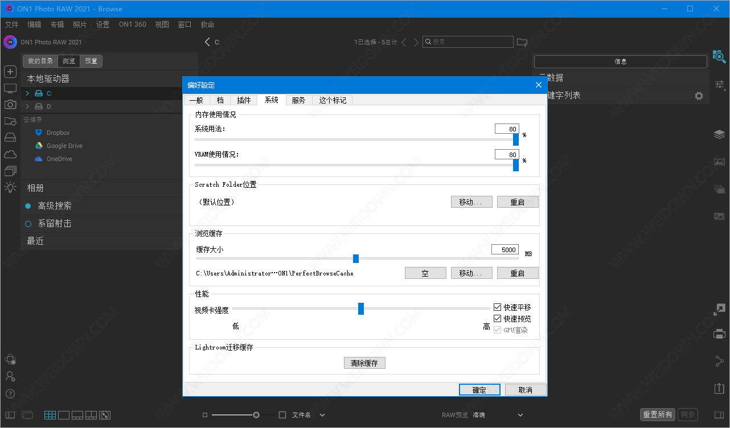
Task: Switch to filmstrip view icon
Action: click(x=77, y=415)
